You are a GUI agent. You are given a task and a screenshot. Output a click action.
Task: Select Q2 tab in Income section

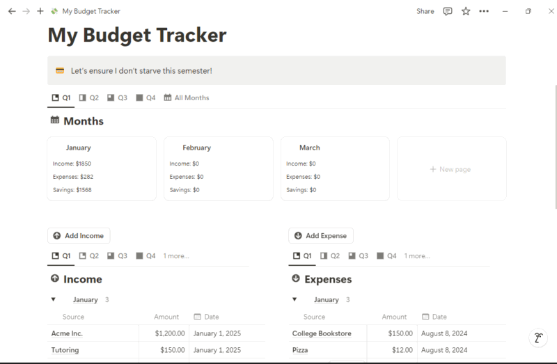[x=89, y=256]
